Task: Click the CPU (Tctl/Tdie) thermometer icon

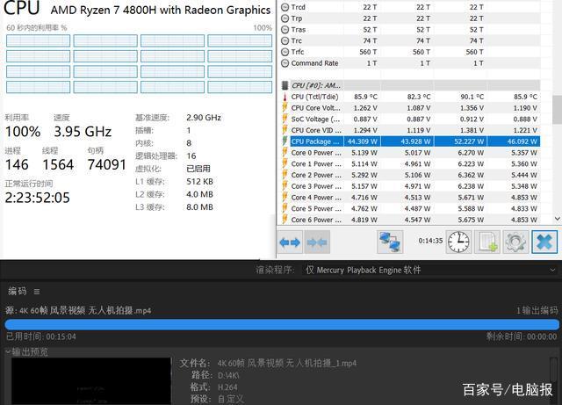Action: [285, 97]
